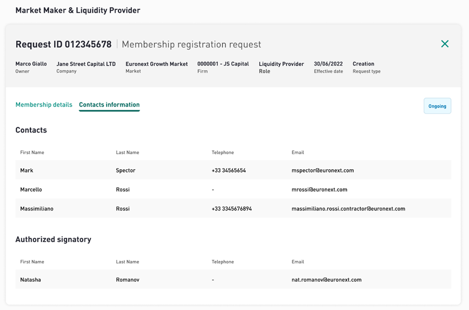Click the Euronext Growth Market field
The height and width of the screenshot is (310, 469).
click(x=157, y=67)
